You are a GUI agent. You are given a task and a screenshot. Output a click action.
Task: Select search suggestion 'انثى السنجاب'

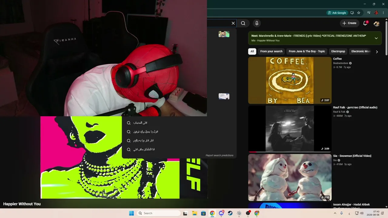[x=179, y=123]
